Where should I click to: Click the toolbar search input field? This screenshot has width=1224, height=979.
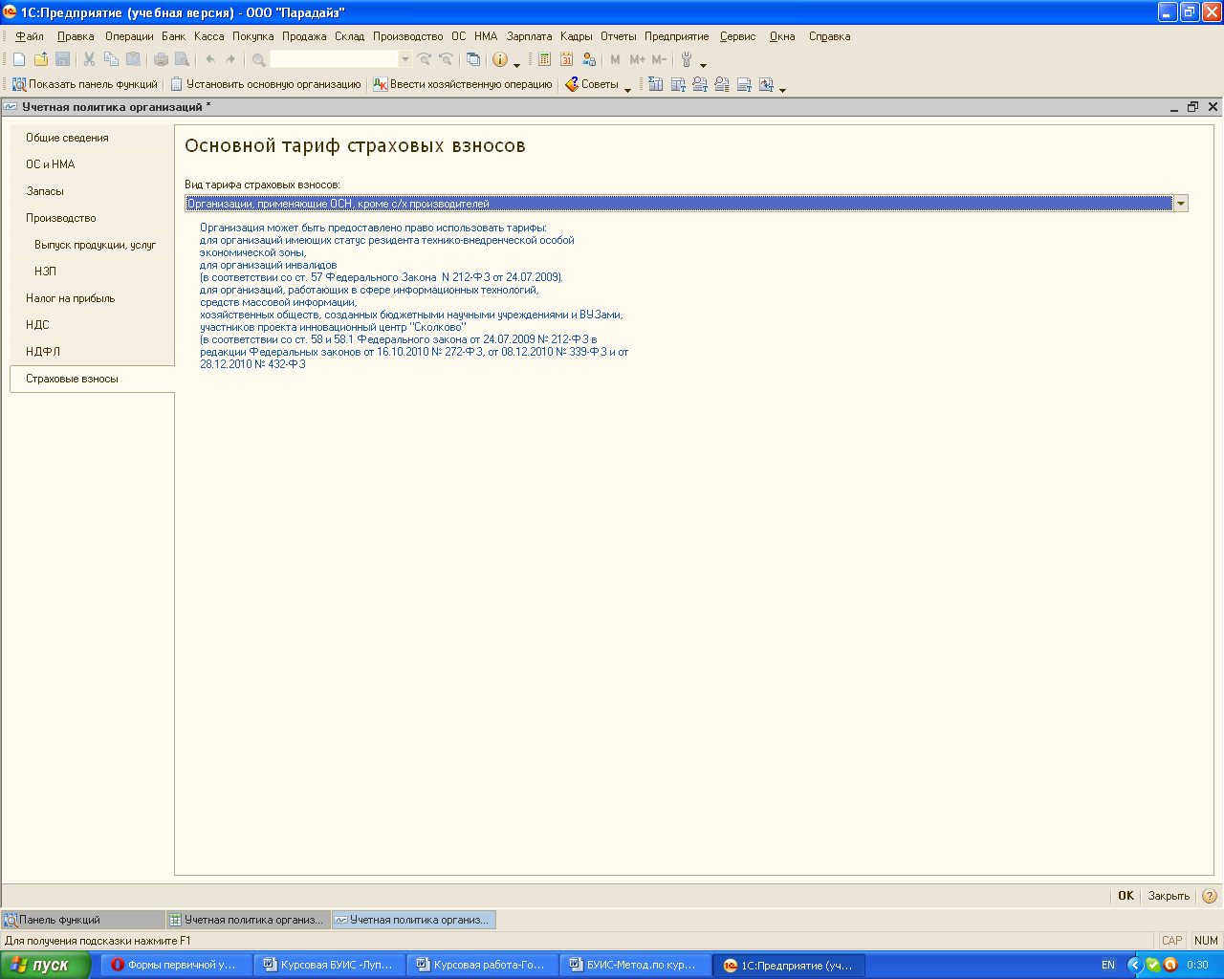(x=334, y=59)
